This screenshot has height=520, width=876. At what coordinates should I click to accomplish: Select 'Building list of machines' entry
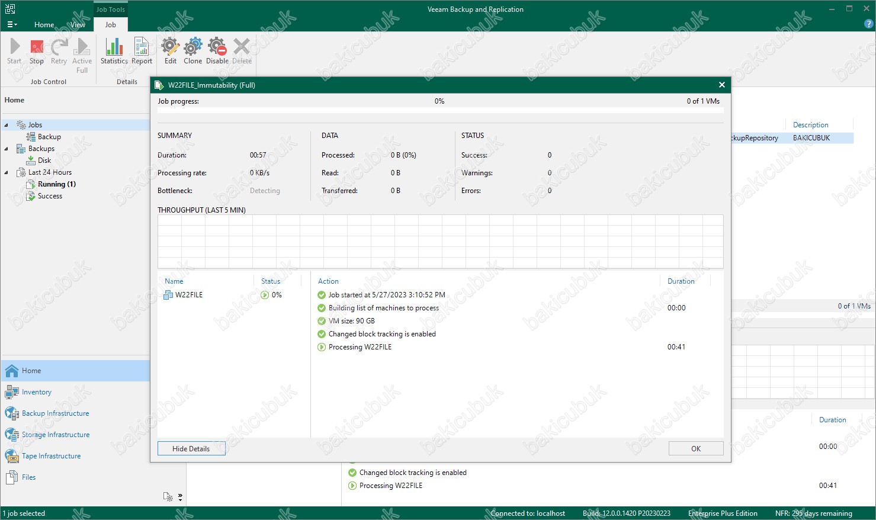coord(383,308)
